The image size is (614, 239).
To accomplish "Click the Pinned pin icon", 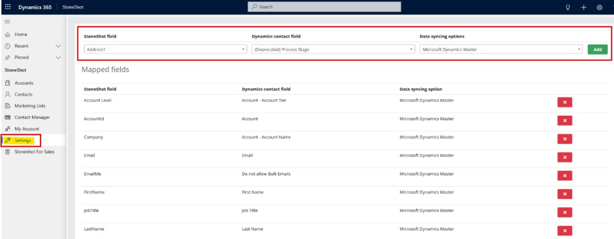I will point(7,57).
